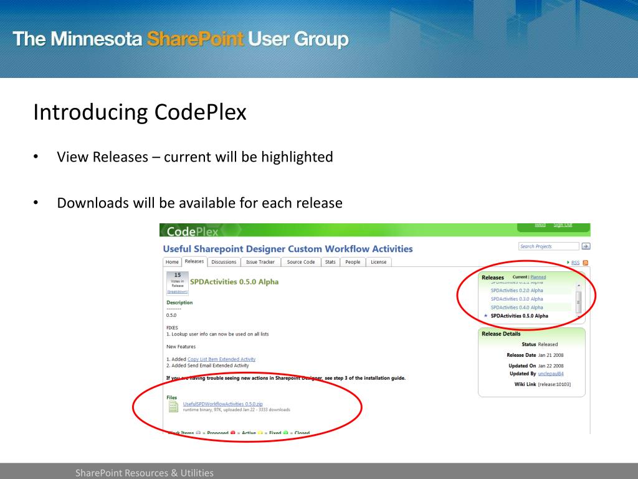Image resolution: width=638 pixels, height=479 pixels.
Task: Switch to the Discussions tab
Action: pos(224,262)
